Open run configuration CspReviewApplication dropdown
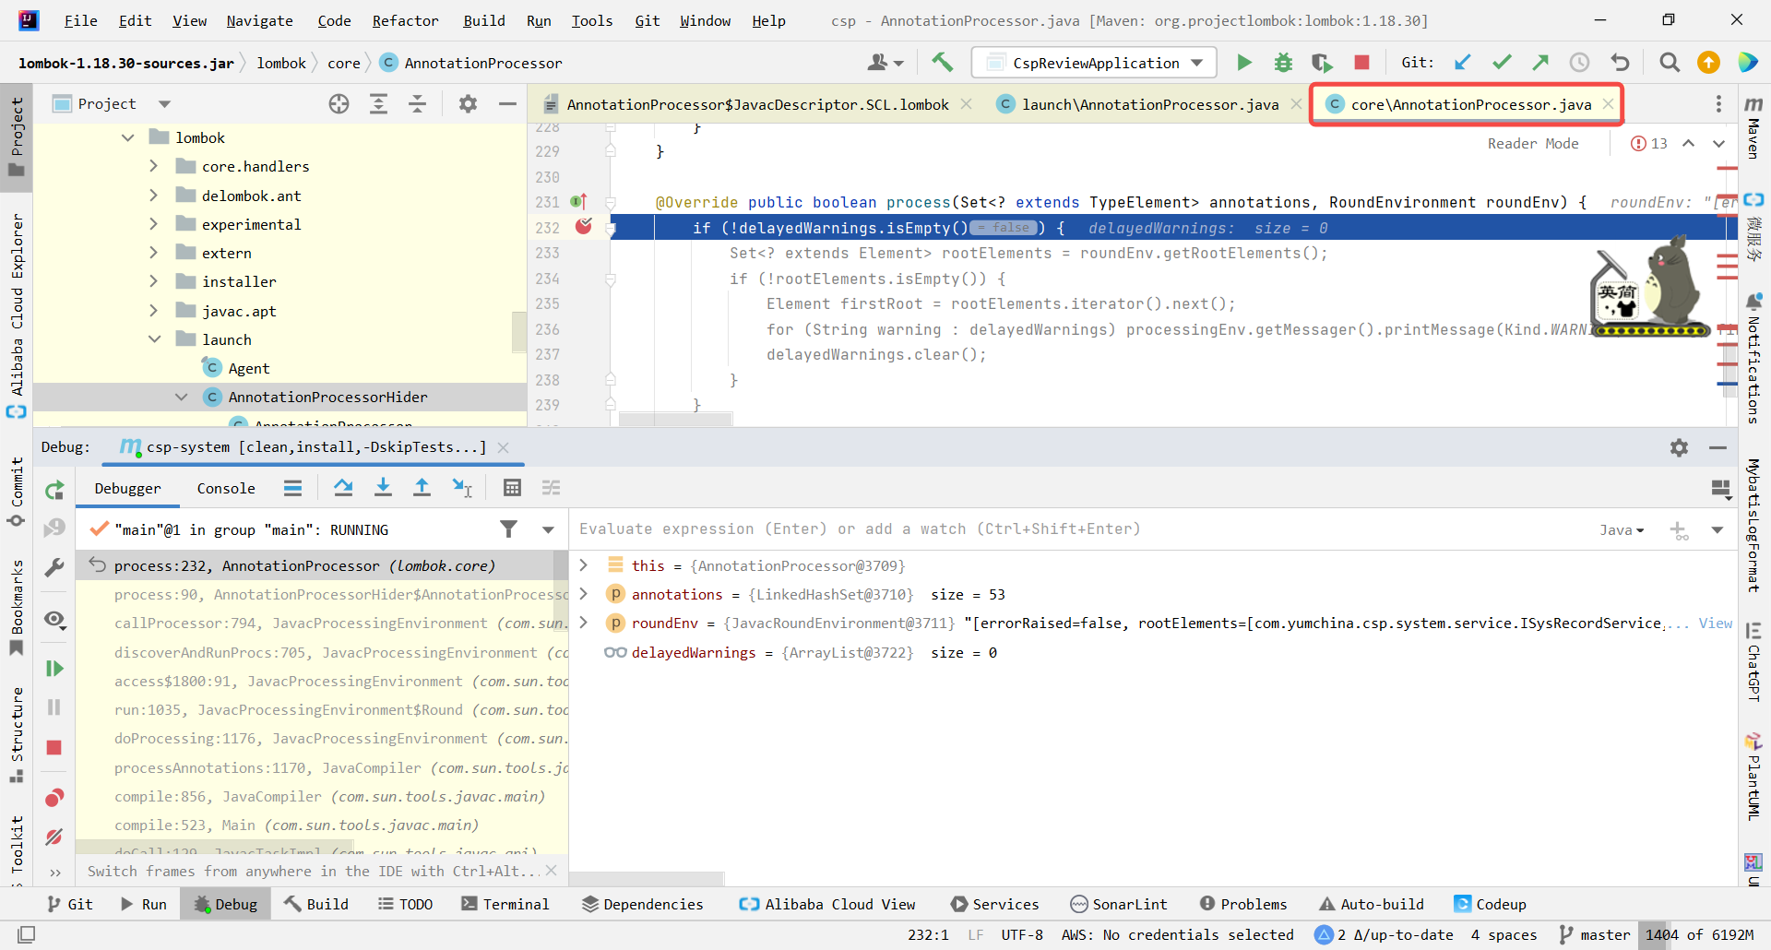Screen dimensions: 1771x950 point(1094,63)
